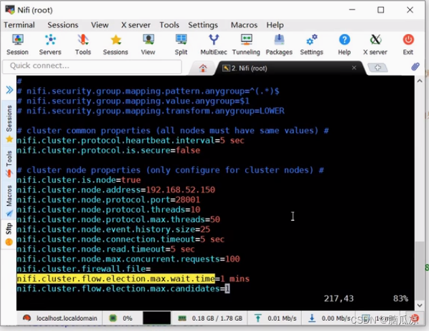The width and height of the screenshot is (429, 331).
Task: Click the red Exit power icon
Action: [x=408, y=44]
